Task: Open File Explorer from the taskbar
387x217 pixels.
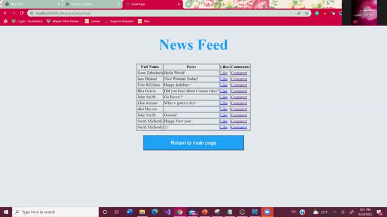Action: 142,212
